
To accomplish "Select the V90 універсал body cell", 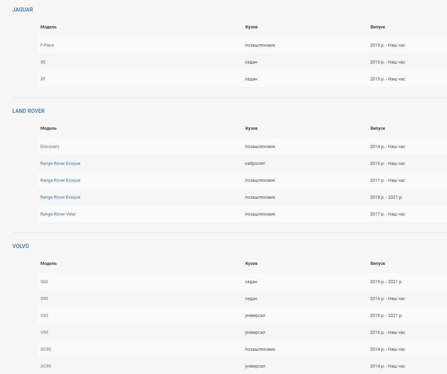I will tap(255, 332).
